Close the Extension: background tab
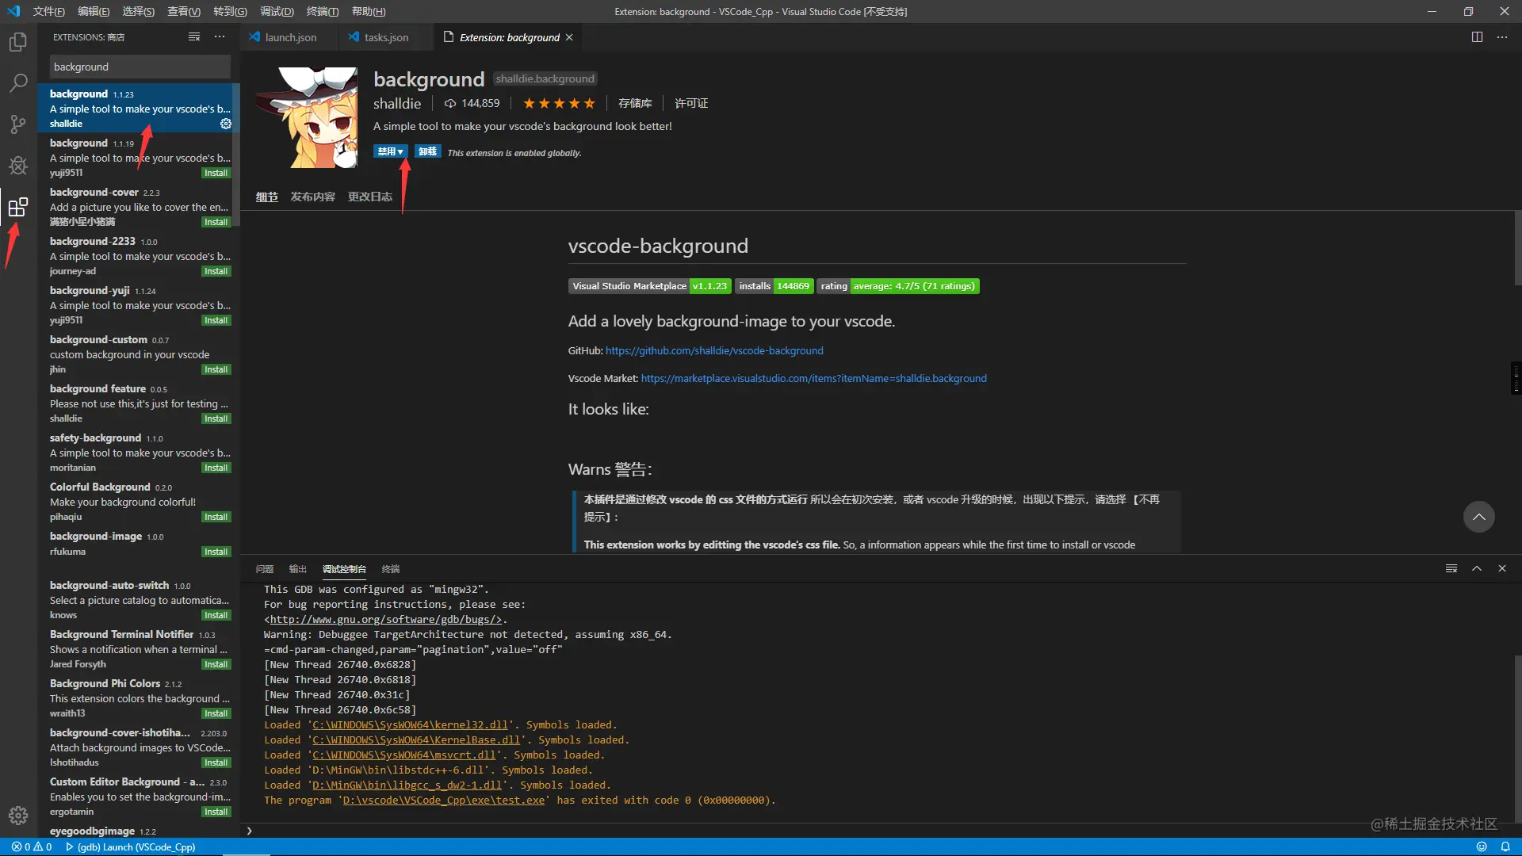Viewport: 1522px width, 856px height. [x=569, y=37]
